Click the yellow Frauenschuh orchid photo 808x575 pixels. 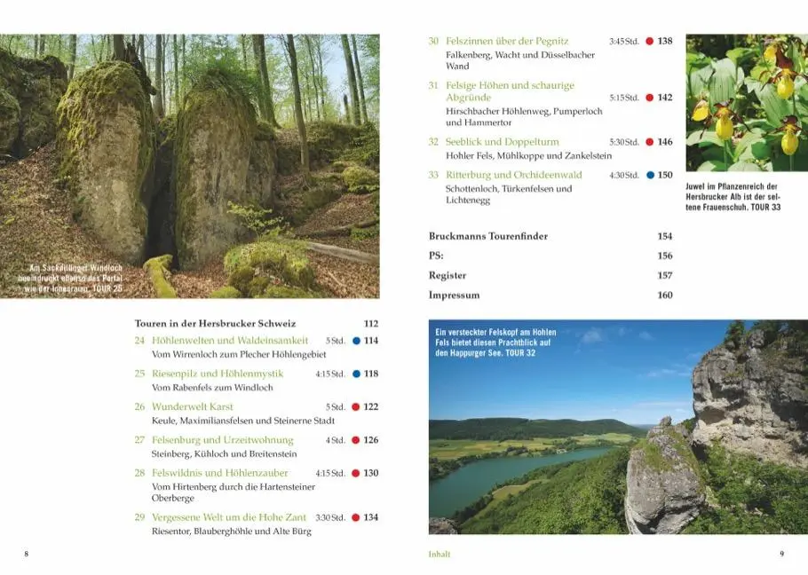pyautogui.click(x=747, y=103)
